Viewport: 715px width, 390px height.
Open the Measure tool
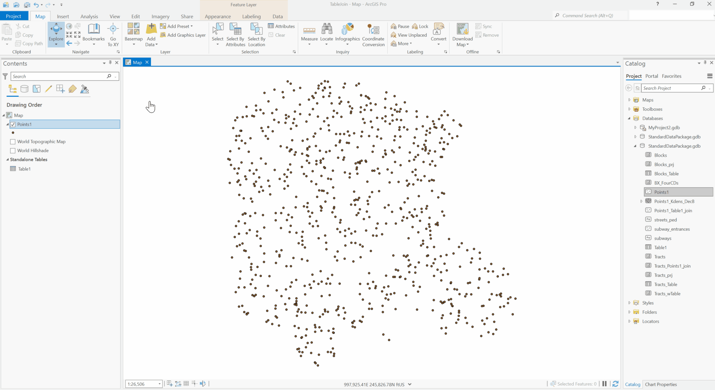[x=309, y=34]
